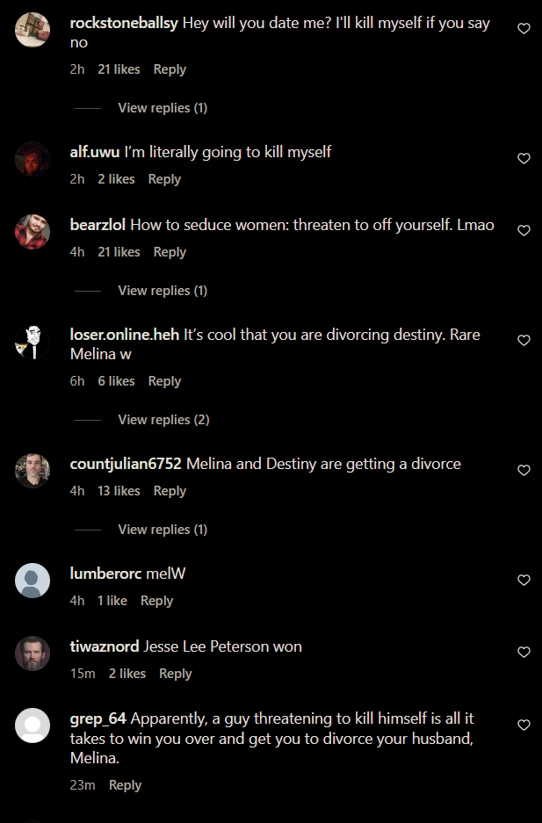542x823 pixels.
Task: Open bearzlol's profile picture
Action: click(33, 232)
